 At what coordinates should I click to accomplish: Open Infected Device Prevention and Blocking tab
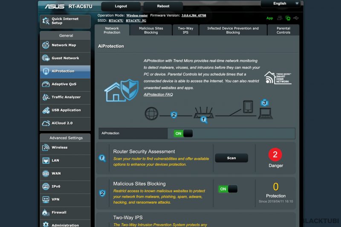[233, 30]
